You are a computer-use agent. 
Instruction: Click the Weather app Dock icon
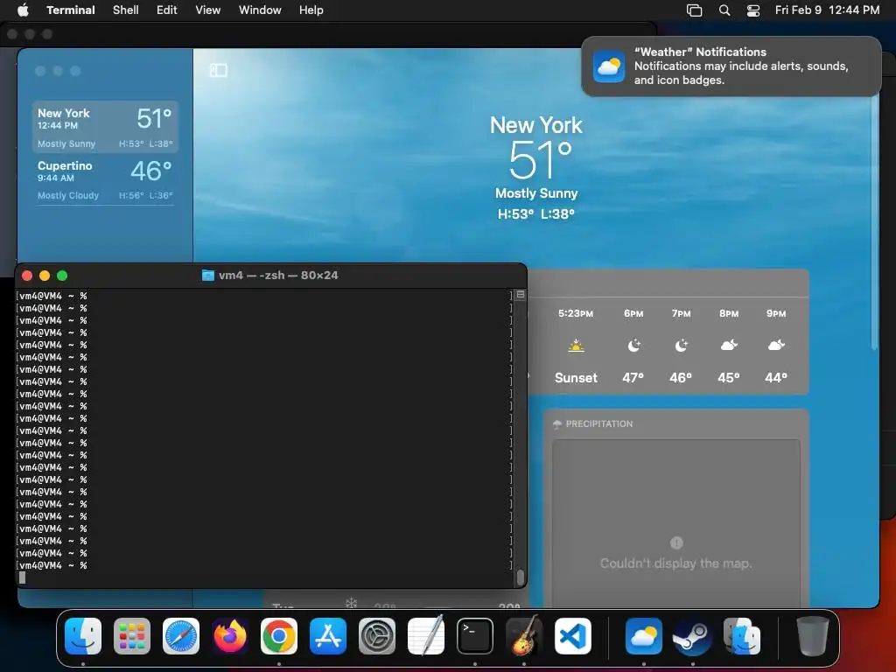644,636
